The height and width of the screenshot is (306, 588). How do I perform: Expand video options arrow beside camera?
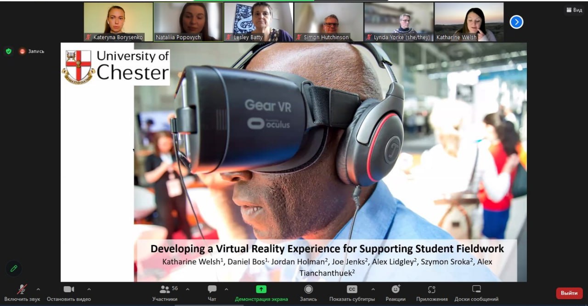[x=89, y=289]
